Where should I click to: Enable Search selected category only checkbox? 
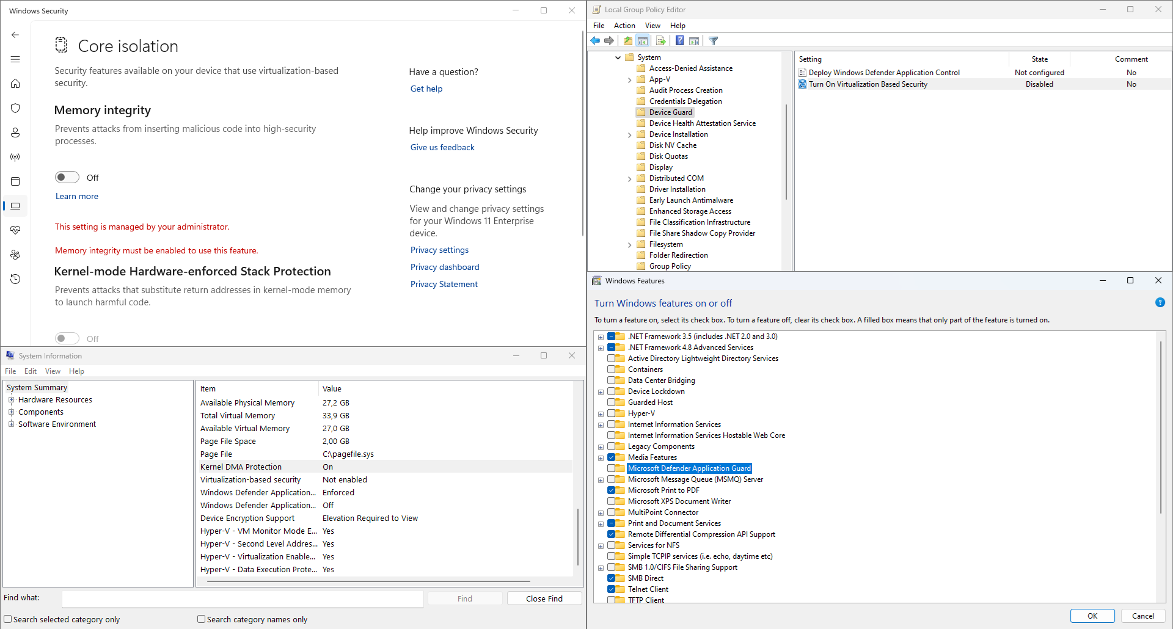click(8, 619)
